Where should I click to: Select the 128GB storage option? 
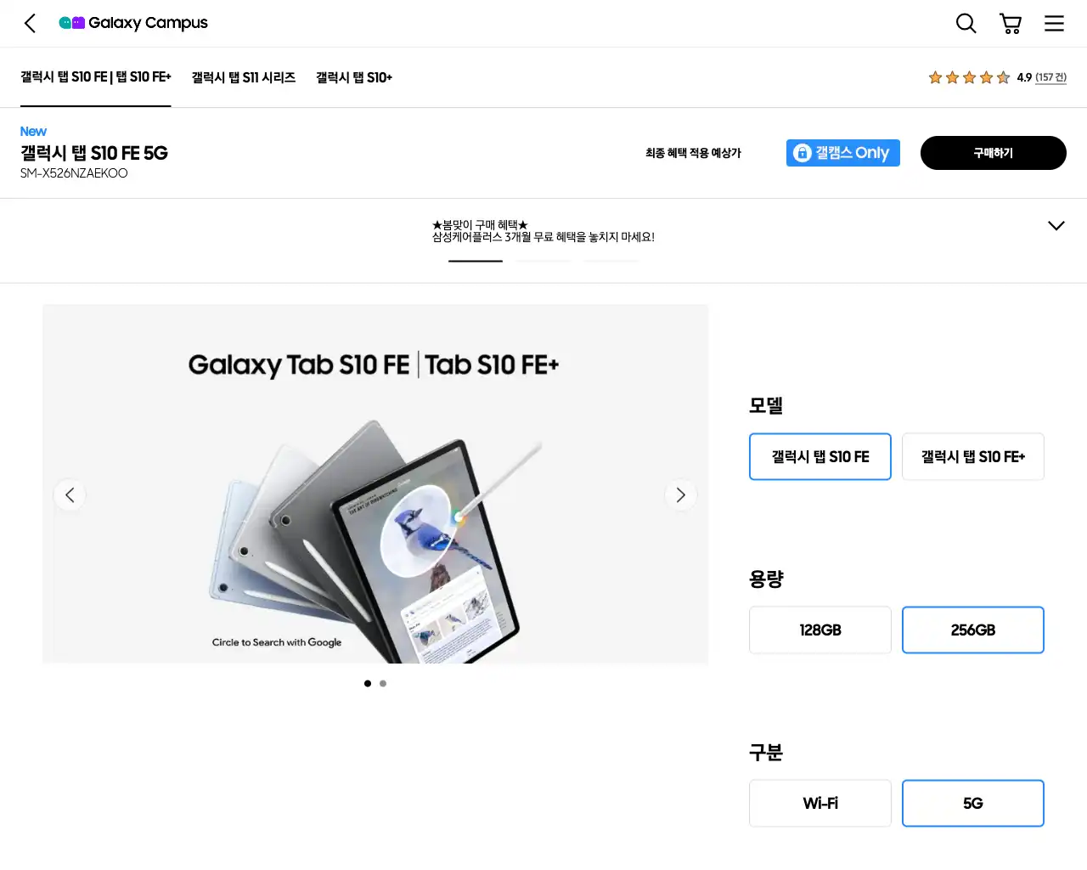coord(820,630)
